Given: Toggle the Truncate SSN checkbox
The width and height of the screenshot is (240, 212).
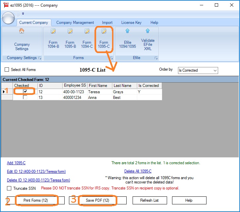Looking at the screenshot, I should click(x=9, y=188).
